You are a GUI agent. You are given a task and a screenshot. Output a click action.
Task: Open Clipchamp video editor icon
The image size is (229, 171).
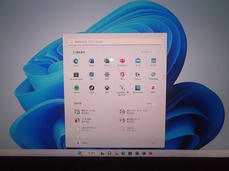[122, 88]
